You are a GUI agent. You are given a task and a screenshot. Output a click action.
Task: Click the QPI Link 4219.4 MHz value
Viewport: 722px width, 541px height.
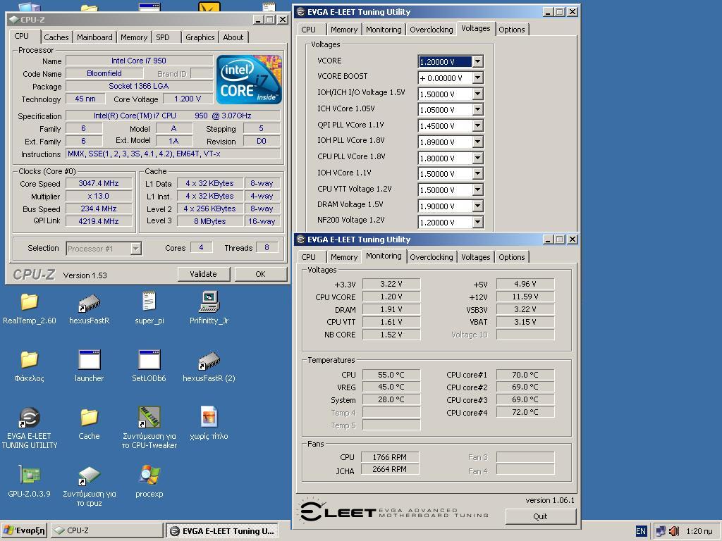pyautogui.click(x=99, y=220)
